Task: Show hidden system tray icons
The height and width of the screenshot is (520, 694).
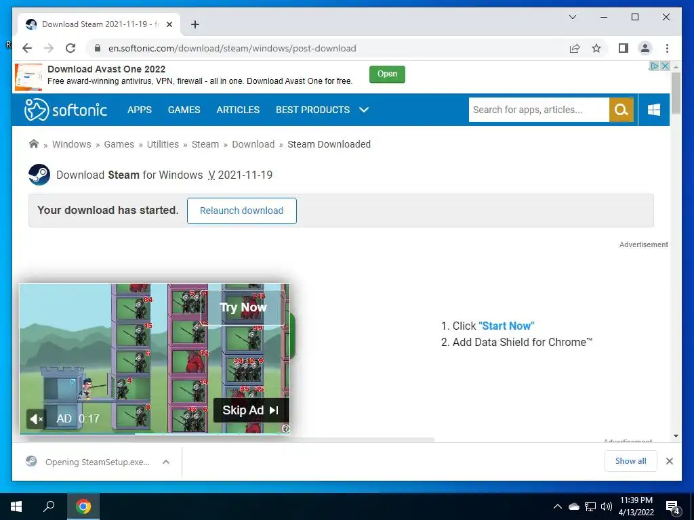Action: point(558,506)
